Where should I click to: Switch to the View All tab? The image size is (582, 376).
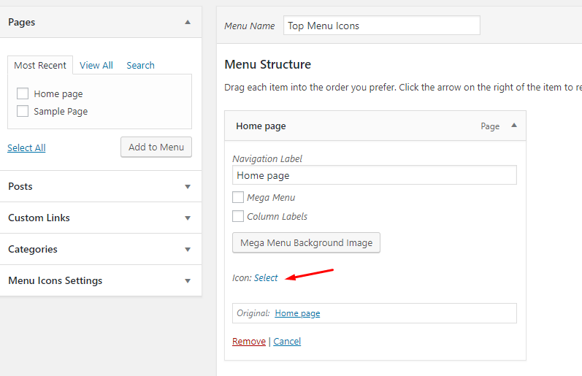click(x=96, y=65)
